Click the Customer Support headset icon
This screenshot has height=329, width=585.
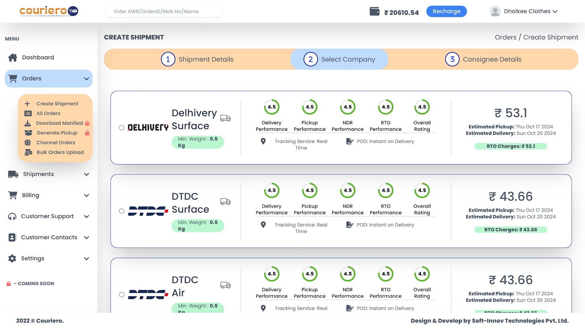12,216
